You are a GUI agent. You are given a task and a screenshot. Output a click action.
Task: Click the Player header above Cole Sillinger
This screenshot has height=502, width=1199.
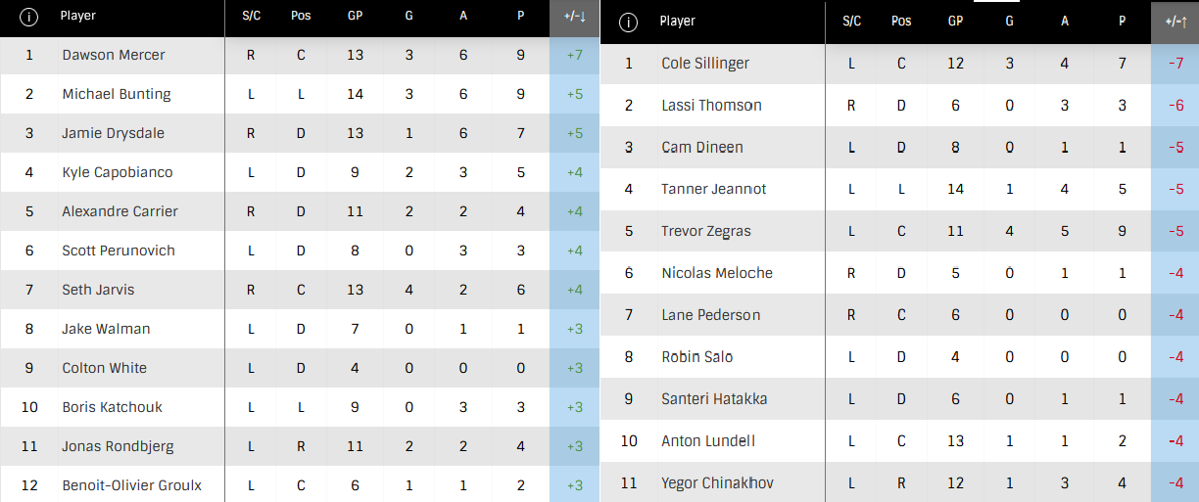[x=677, y=22]
